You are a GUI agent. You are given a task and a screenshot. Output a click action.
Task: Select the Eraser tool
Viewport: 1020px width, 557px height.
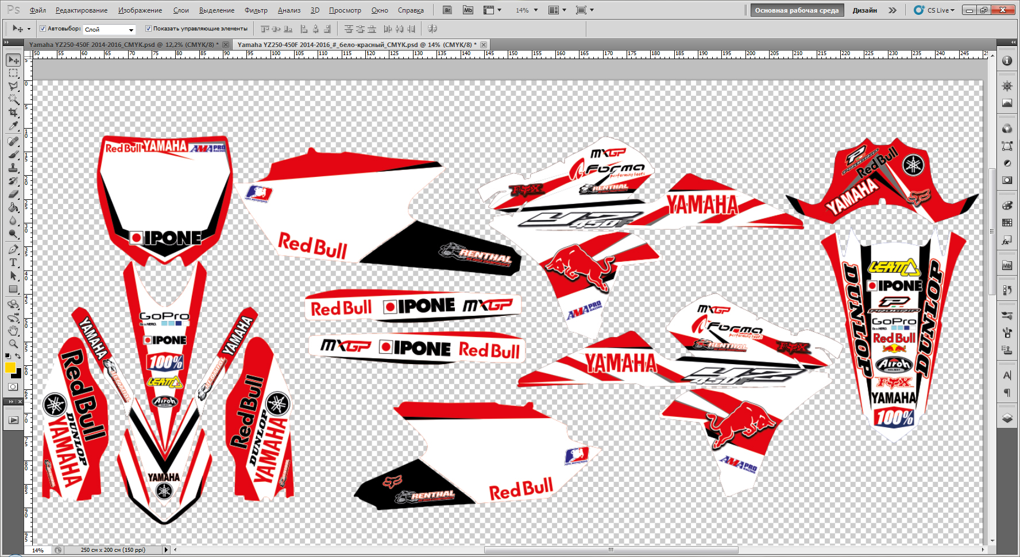[x=13, y=194]
